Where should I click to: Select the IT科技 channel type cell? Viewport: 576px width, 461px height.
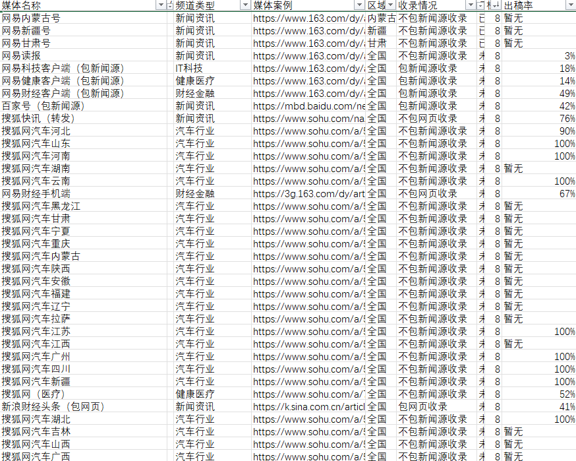pos(212,68)
